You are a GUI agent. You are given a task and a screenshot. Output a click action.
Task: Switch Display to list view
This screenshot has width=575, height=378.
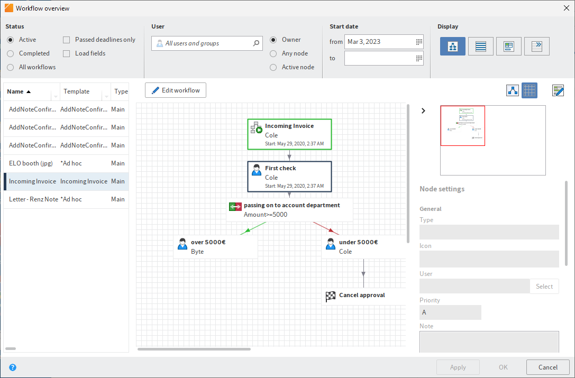point(480,46)
